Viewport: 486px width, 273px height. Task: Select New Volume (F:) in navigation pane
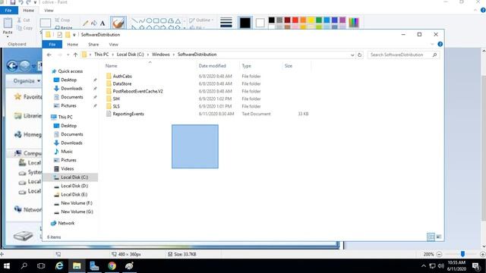click(77, 203)
